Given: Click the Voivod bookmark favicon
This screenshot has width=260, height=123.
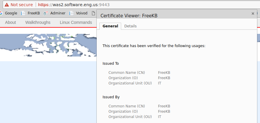Looking at the screenshot, I should pyautogui.click(x=71, y=13).
